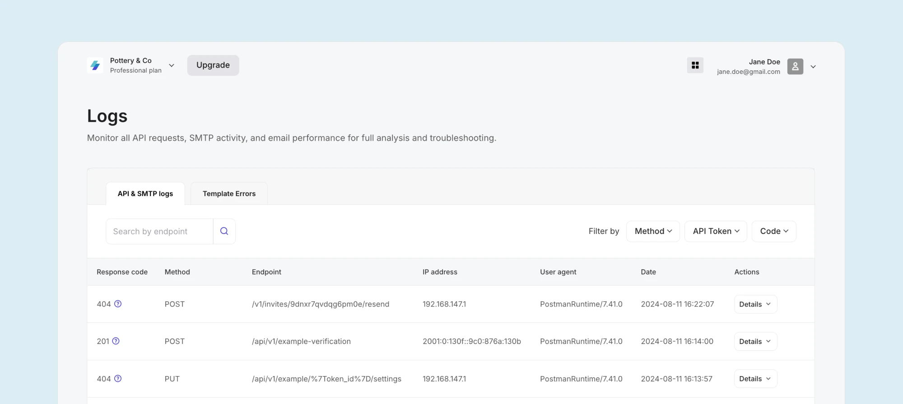Expand Details for the PUT settings request
The width and height of the screenshot is (903, 404).
pyautogui.click(x=755, y=379)
